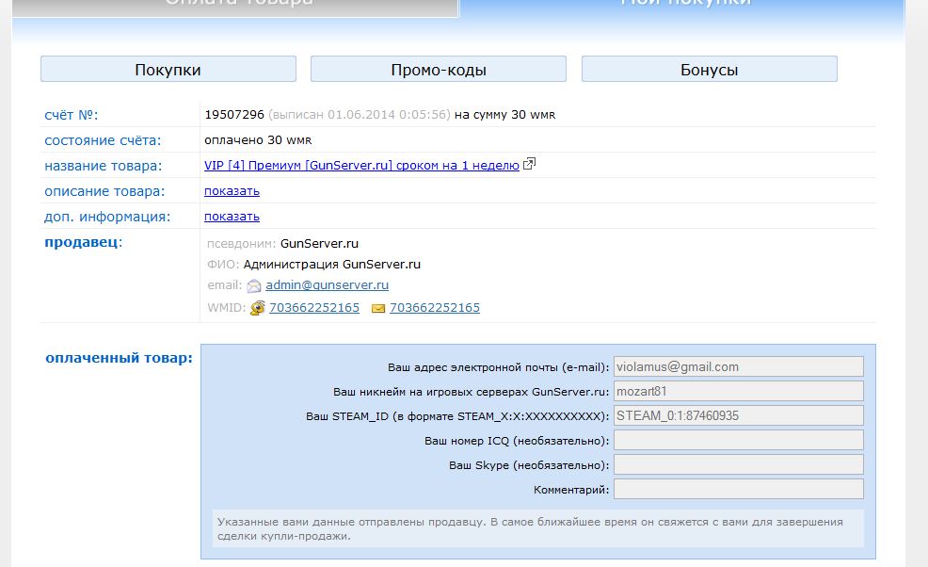Open the Промо-коды section
928x567 pixels.
point(438,70)
